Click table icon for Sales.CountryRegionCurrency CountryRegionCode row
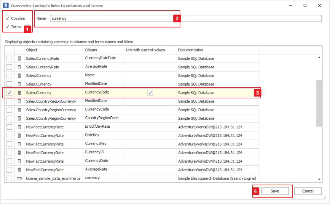The height and width of the screenshot is (204, 330). (19, 118)
